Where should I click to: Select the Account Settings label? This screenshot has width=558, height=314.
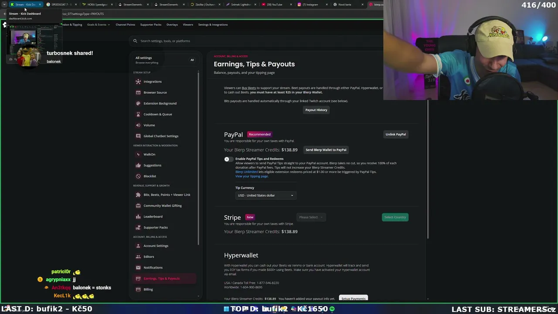click(x=156, y=246)
